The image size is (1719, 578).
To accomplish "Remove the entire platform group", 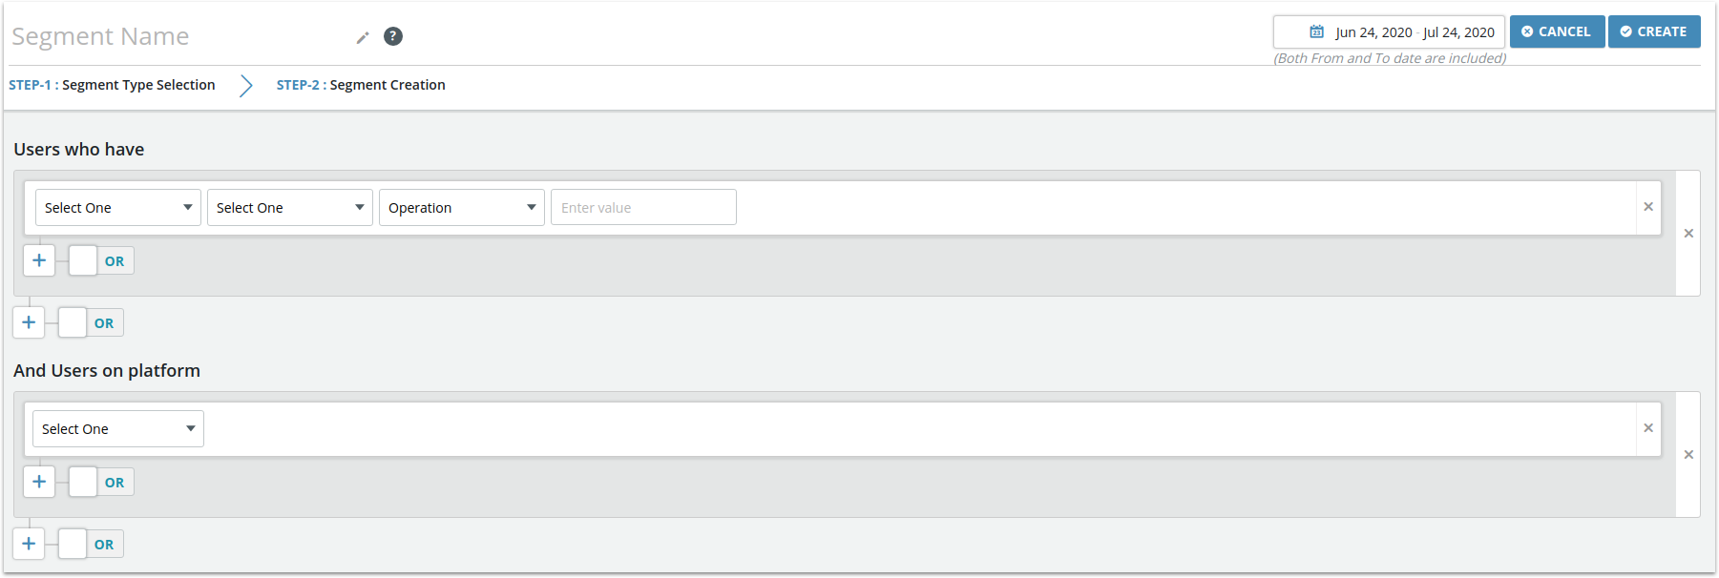I will (x=1688, y=455).
